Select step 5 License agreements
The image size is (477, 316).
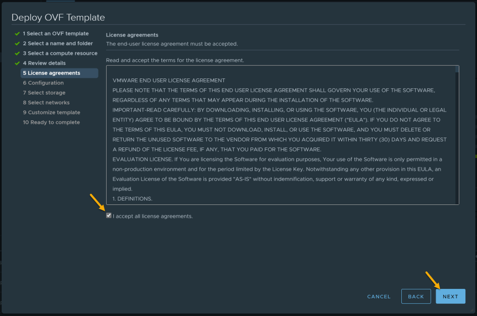(59, 73)
